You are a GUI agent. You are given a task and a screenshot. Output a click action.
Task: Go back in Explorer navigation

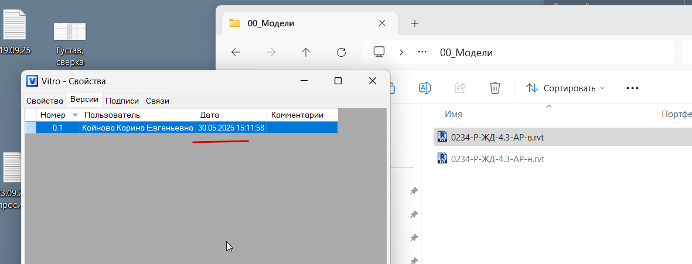(236, 53)
